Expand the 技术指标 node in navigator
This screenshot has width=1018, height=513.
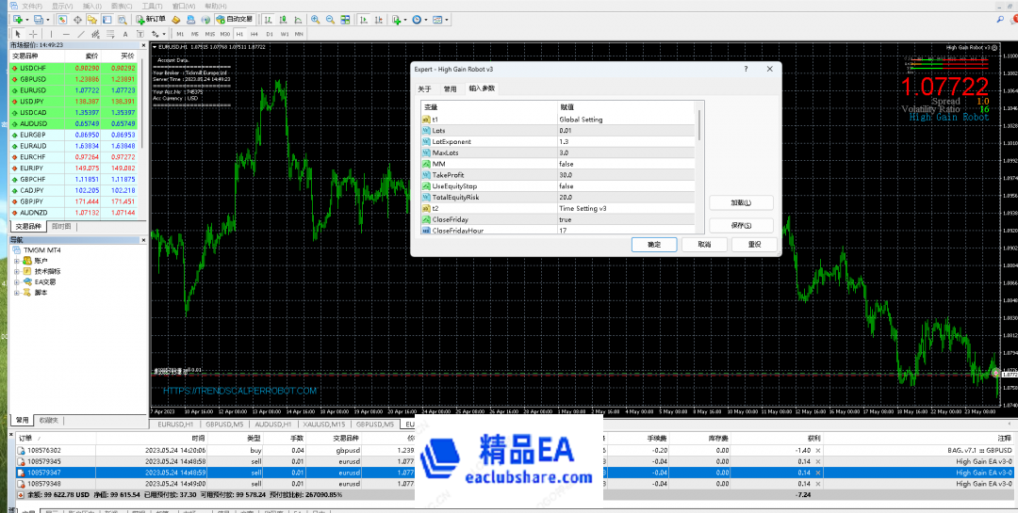pos(17,270)
